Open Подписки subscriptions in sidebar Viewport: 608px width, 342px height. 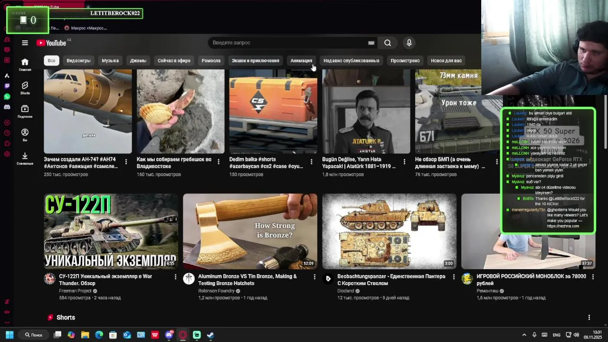25,112
